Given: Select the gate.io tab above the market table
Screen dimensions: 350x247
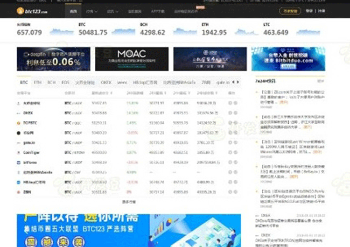Looking at the screenshot, I should pyautogui.click(x=223, y=82).
